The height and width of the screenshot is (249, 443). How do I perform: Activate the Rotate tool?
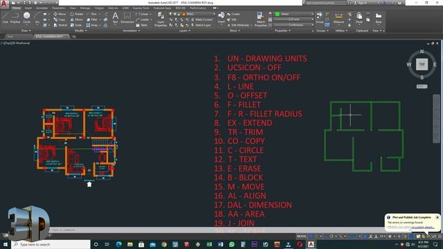click(x=77, y=14)
